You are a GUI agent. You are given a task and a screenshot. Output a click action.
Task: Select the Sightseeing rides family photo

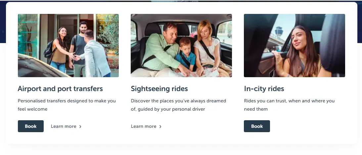pos(181,45)
